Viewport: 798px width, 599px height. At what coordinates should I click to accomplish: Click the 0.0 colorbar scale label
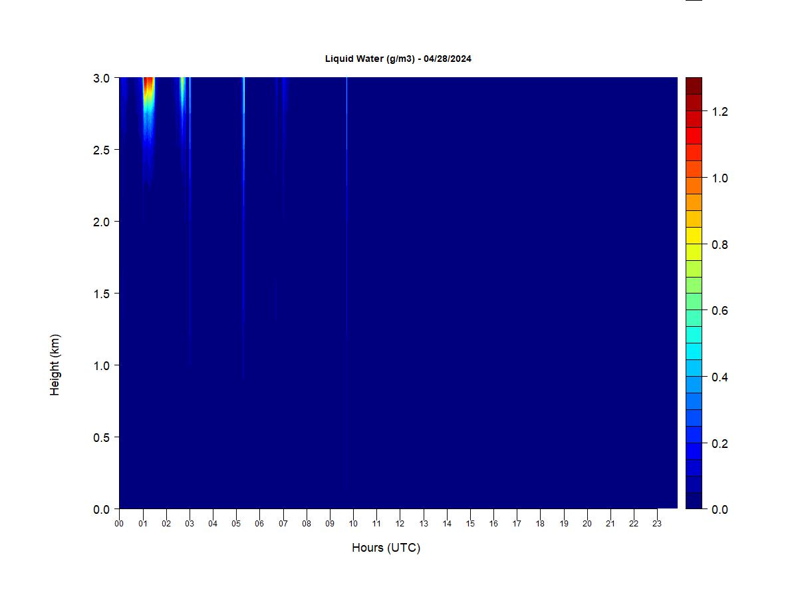click(x=720, y=510)
